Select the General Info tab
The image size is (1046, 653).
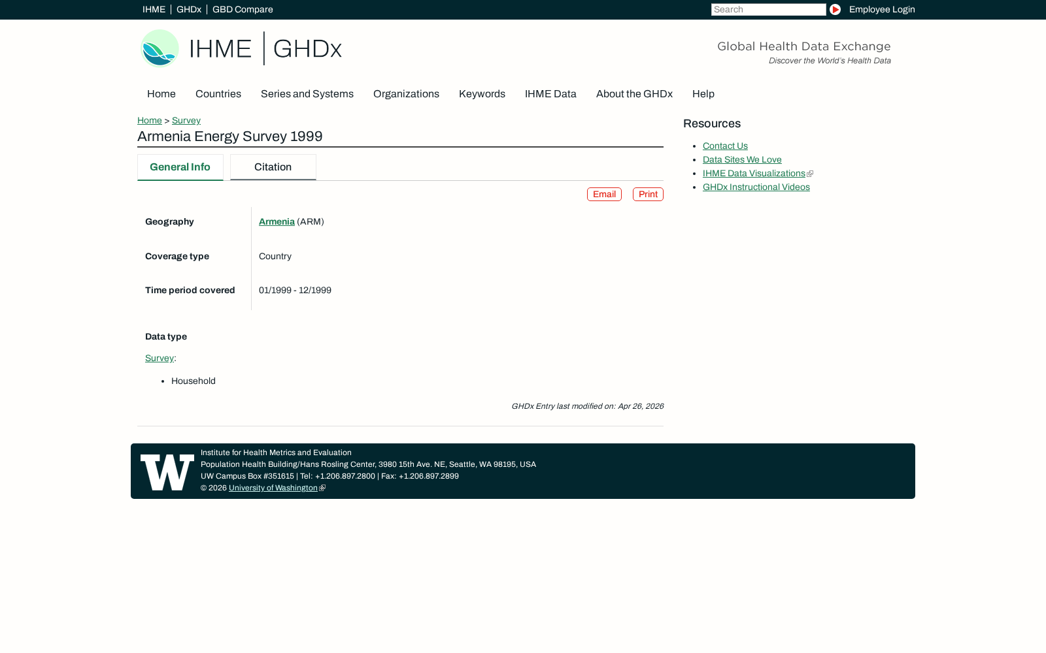click(180, 167)
